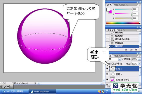
Task: Toggle lock position icon
Action: (118, 64)
